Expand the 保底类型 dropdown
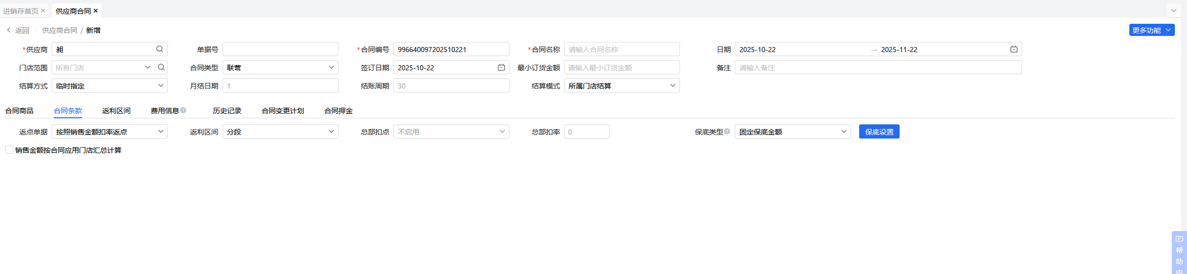1187x274 pixels. click(792, 131)
